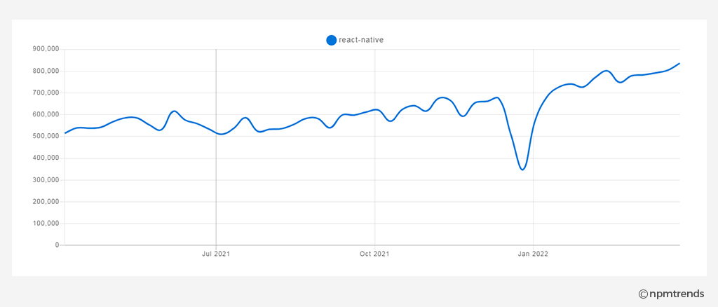Image resolution: width=718 pixels, height=307 pixels.
Task: Click the 700,000 y-axis label
Action: coord(46,93)
